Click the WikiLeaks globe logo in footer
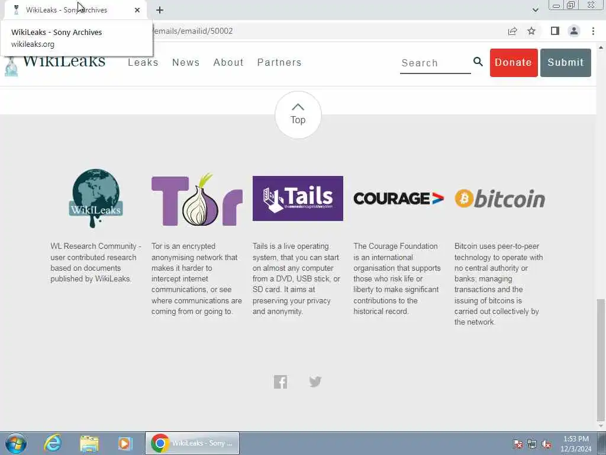 (96, 198)
